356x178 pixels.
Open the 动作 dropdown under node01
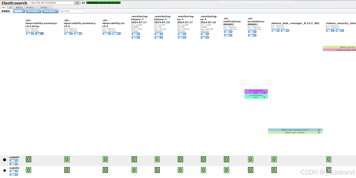pyautogui.click(x=14, y=164)
